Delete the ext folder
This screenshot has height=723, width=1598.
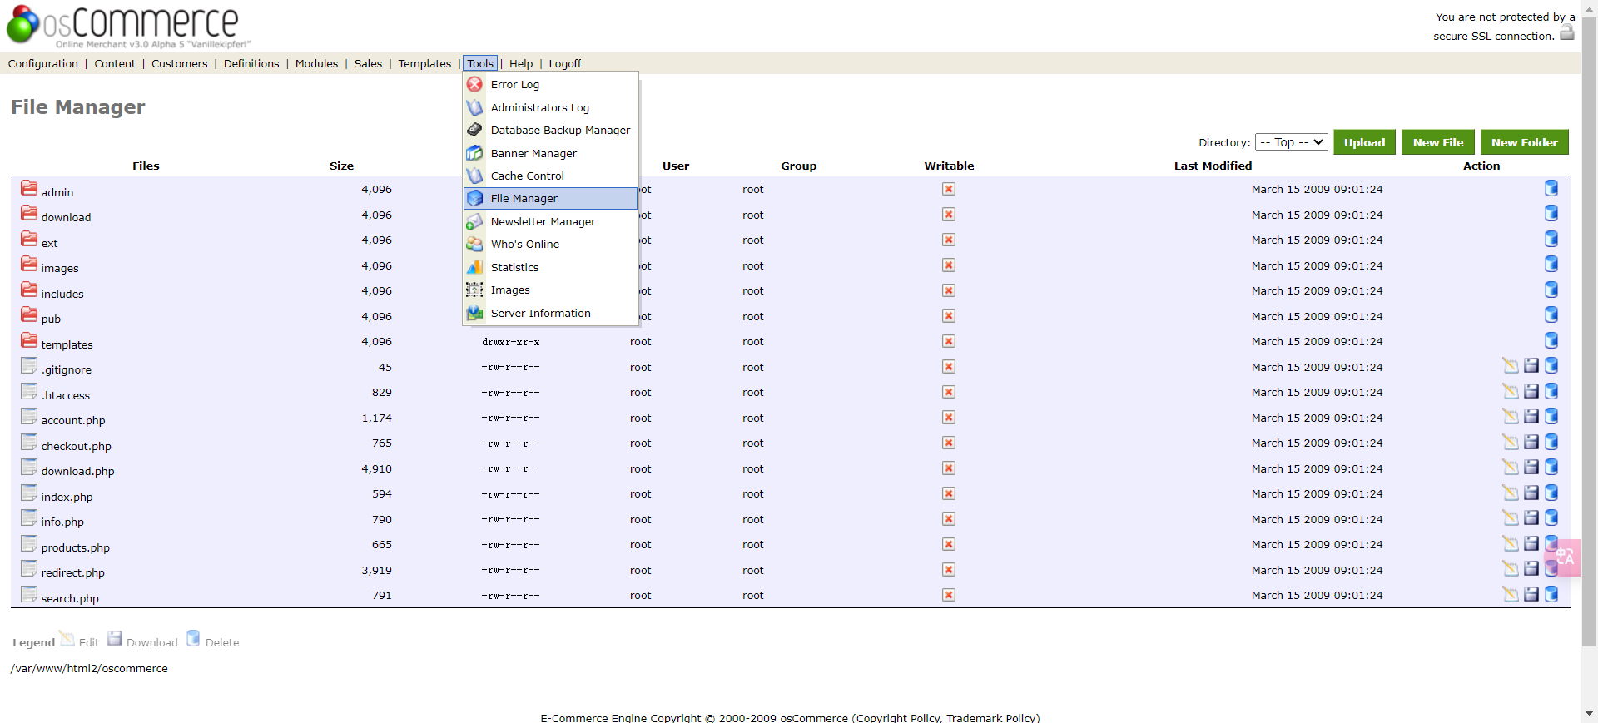tap(1551, 239)
